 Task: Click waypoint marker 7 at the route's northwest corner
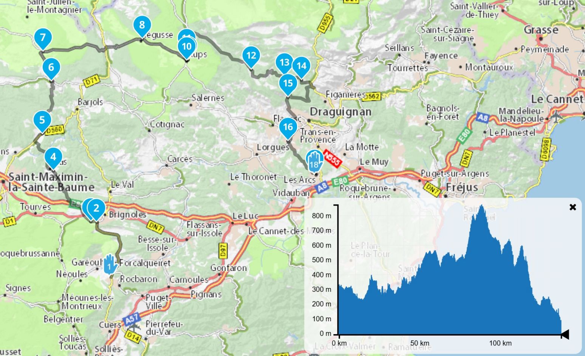pos(43,38)
